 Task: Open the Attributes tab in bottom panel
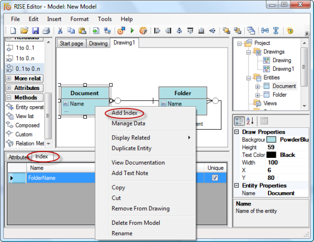tap(18, 157)
